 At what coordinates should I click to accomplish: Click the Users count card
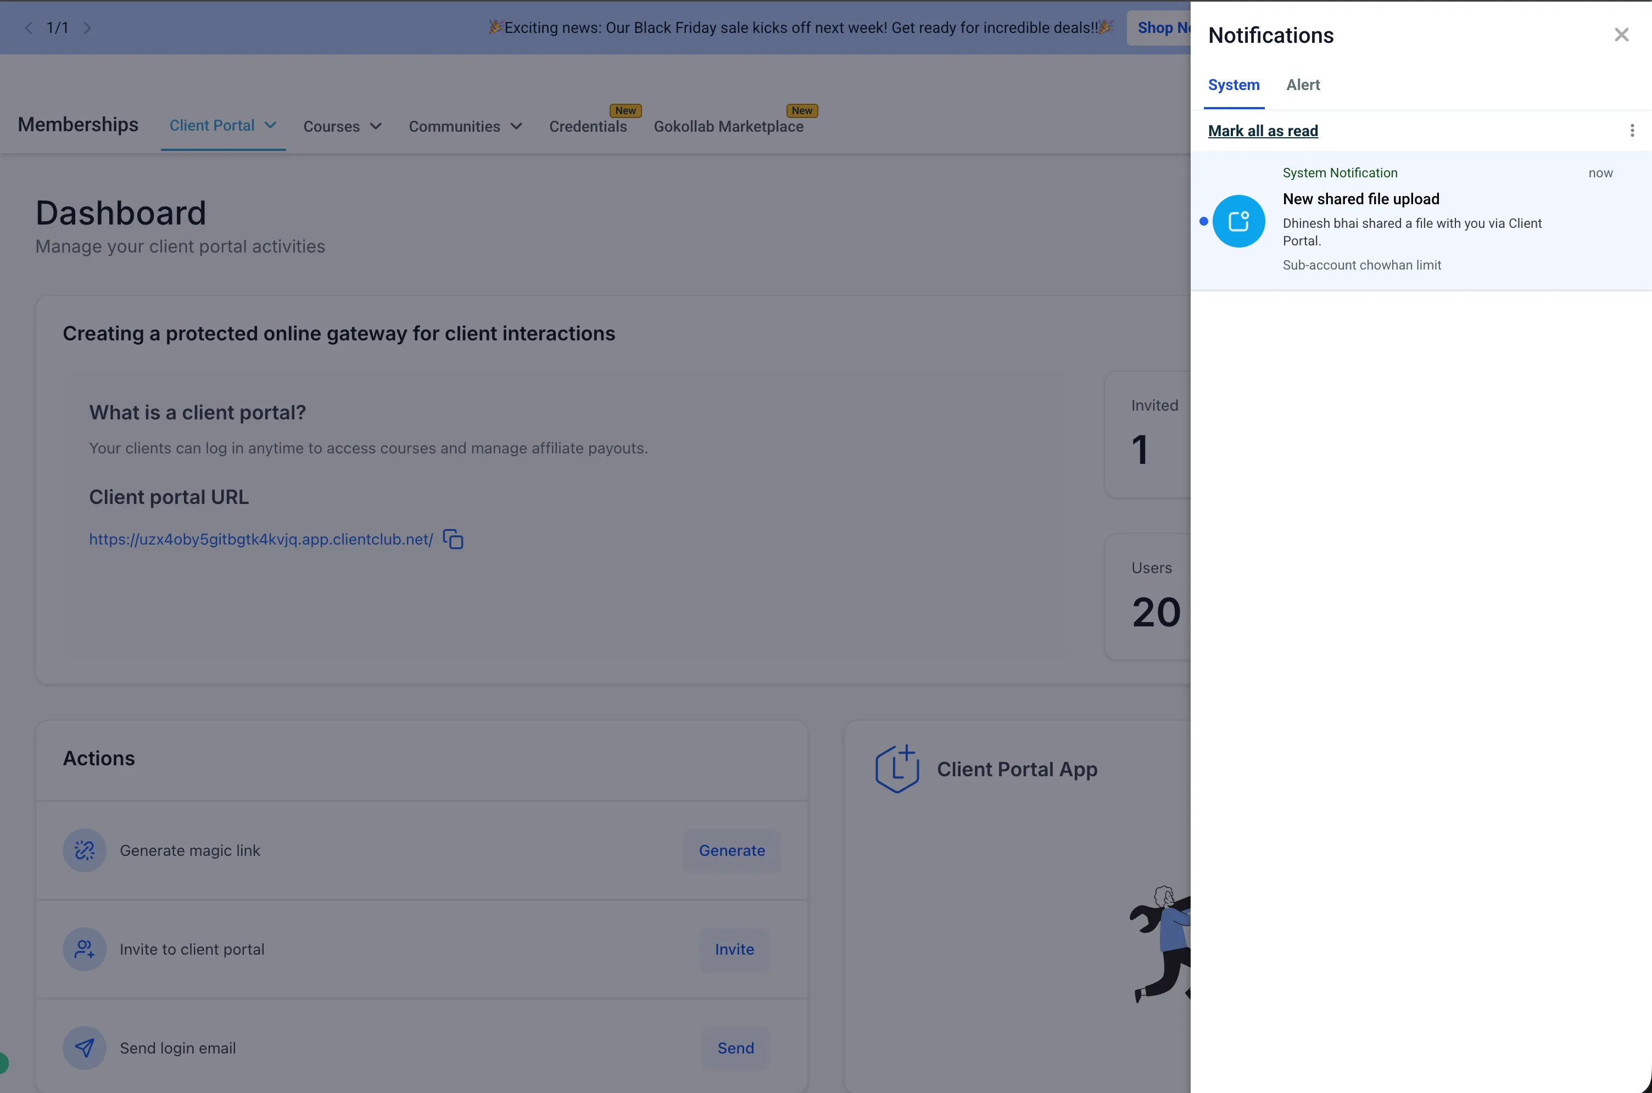[x=1148, y=597]
